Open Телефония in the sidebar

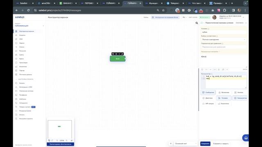23,95
